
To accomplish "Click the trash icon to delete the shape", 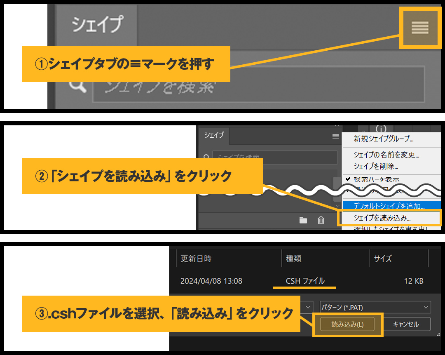I will (x=321, y=220).
